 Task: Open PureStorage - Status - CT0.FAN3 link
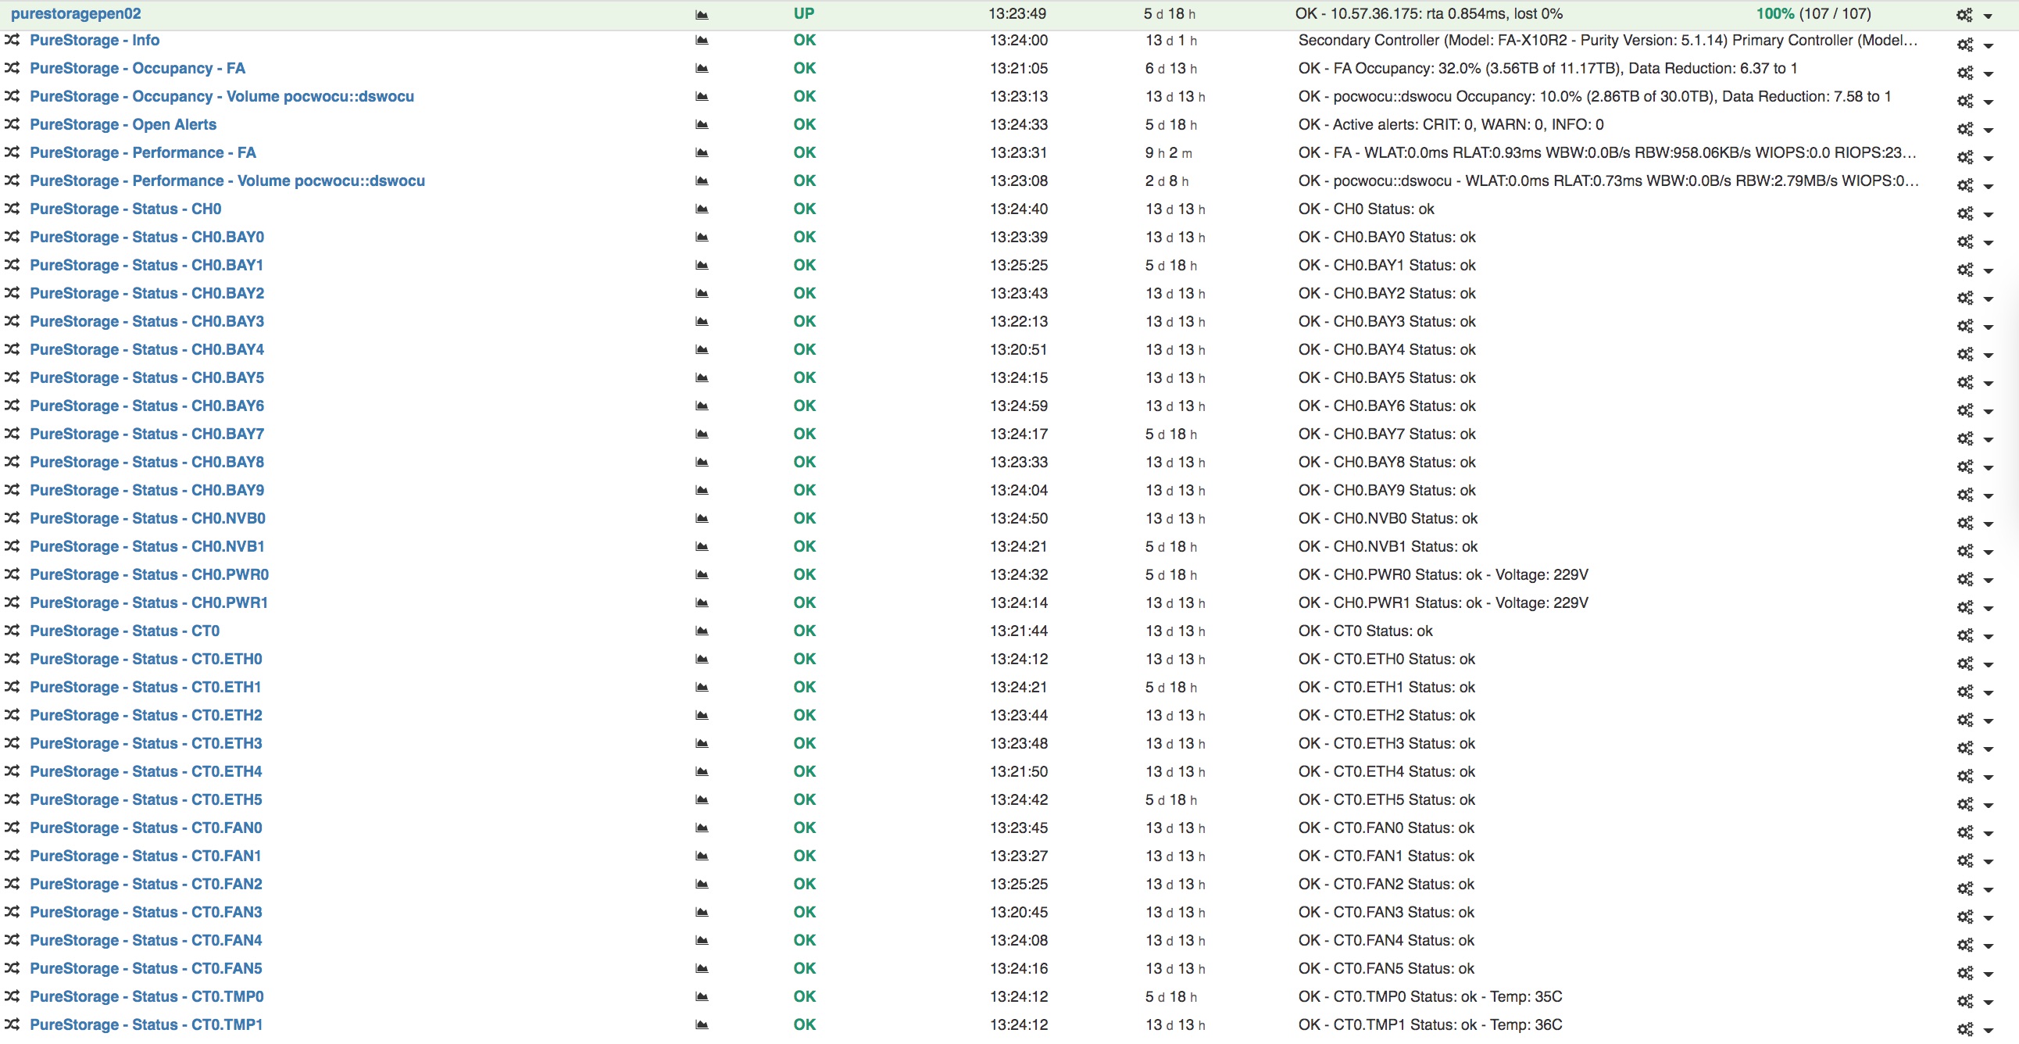146,912
